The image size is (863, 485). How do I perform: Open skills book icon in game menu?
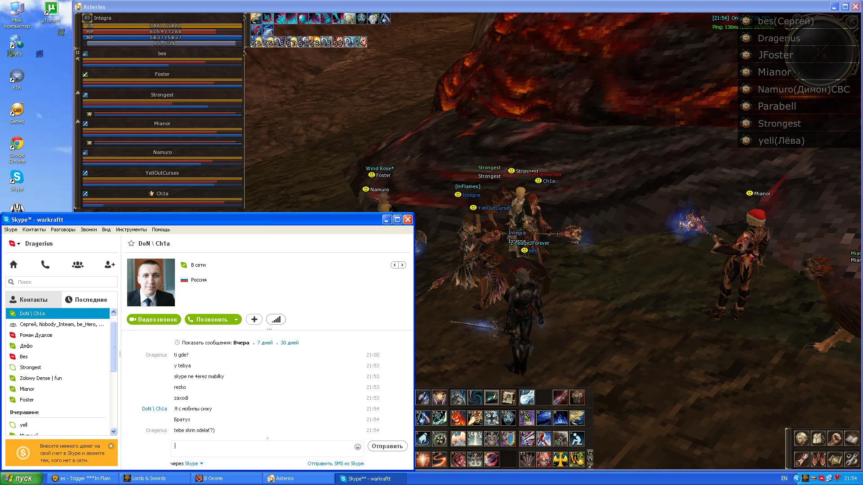(x=851, y=438)
